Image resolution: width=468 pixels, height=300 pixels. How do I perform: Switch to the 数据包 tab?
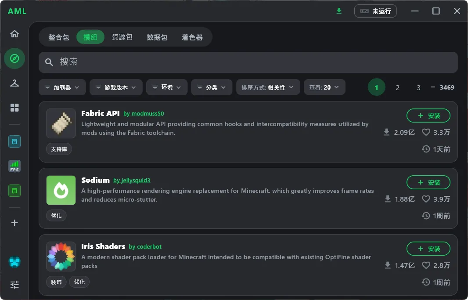tap(157, 37)
